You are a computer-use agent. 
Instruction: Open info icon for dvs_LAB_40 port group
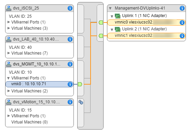click(70, 39)
